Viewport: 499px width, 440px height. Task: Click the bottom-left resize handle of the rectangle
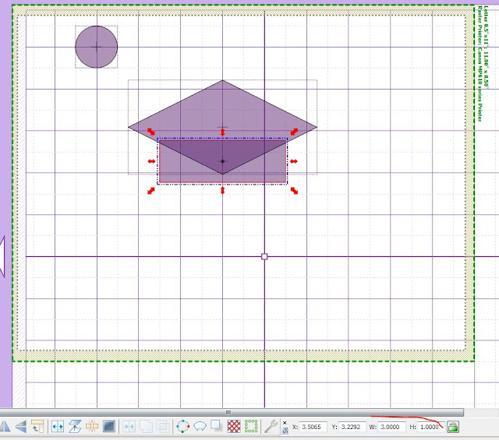click(150, 191)
